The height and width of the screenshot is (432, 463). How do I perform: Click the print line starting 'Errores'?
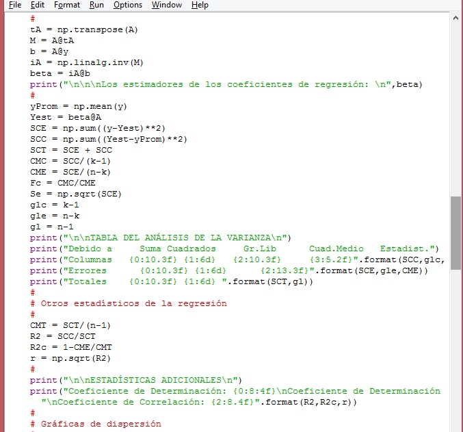[x=229, y=270]
